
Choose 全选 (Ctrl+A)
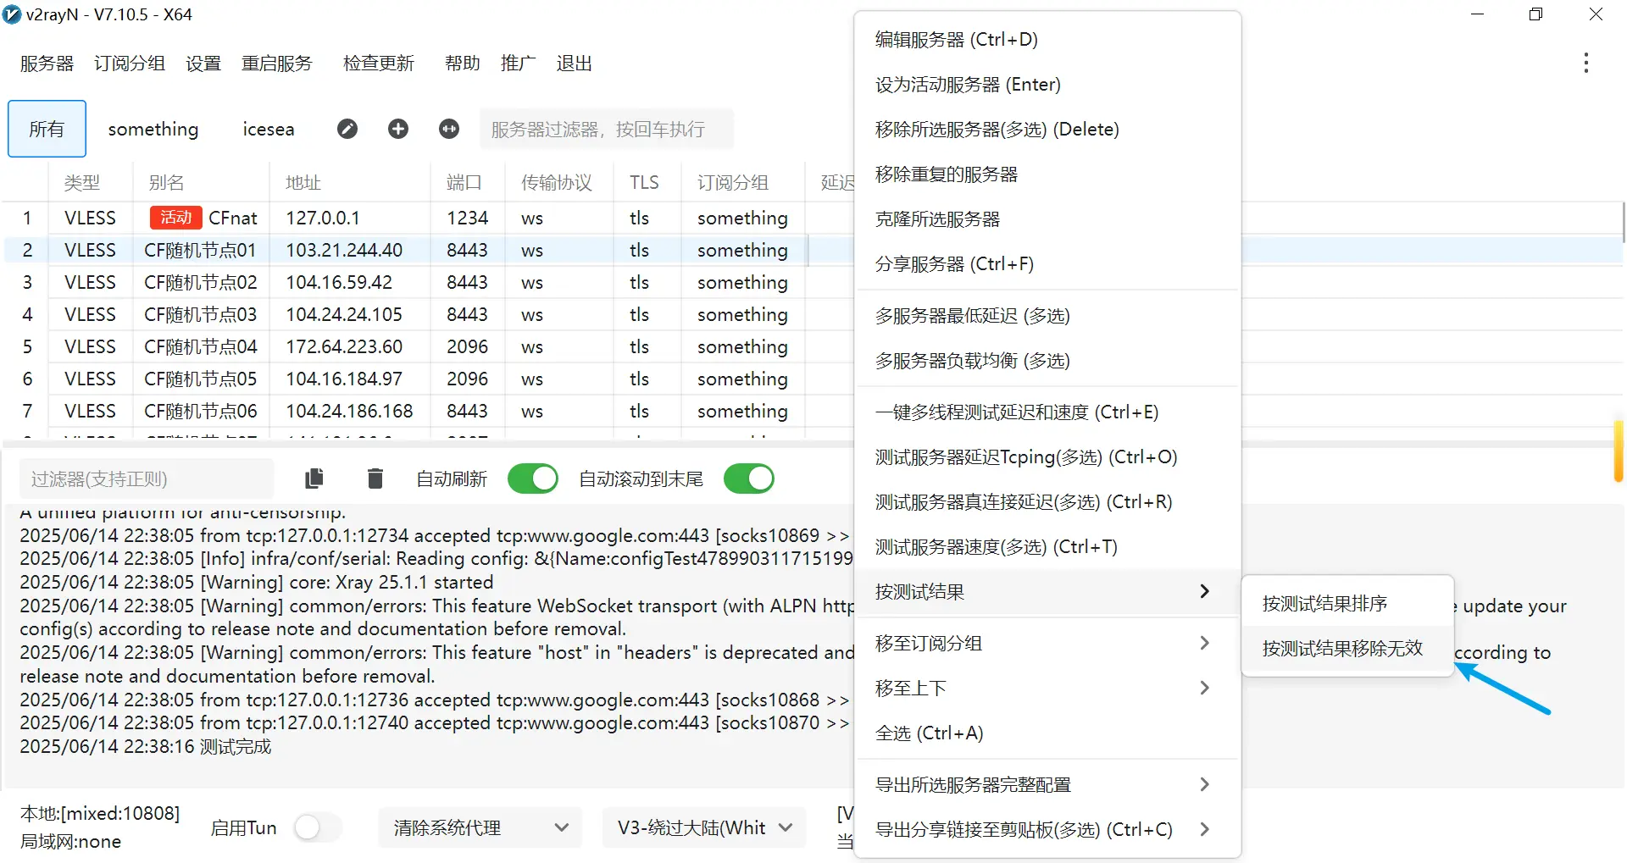tap(1047, 733)
